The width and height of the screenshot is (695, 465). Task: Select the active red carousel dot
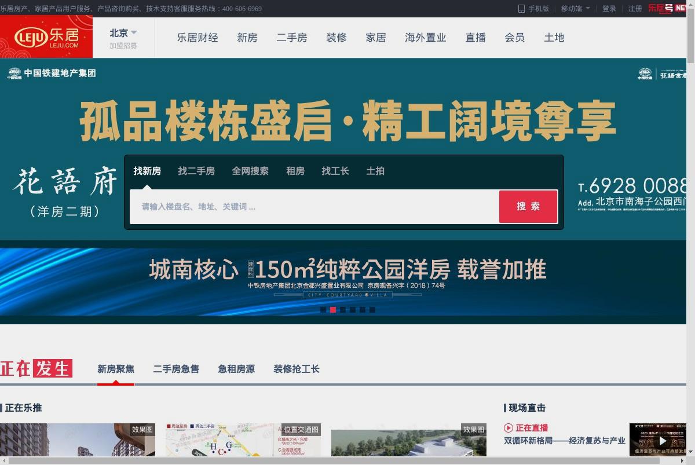[x=333, y=310]
